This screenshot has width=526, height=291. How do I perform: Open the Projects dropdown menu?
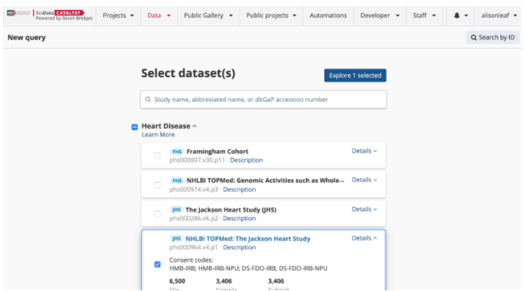[x=118, y=15]
